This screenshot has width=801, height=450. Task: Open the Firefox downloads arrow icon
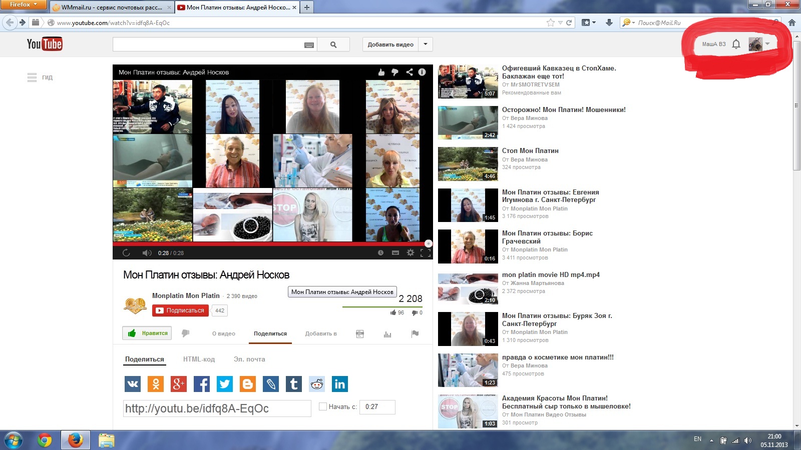[x=609, y=22]
